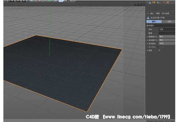Screen dimensions: 178x122
Task: Click the viewport rotate camera icon
Action: (x=141, y=5)
